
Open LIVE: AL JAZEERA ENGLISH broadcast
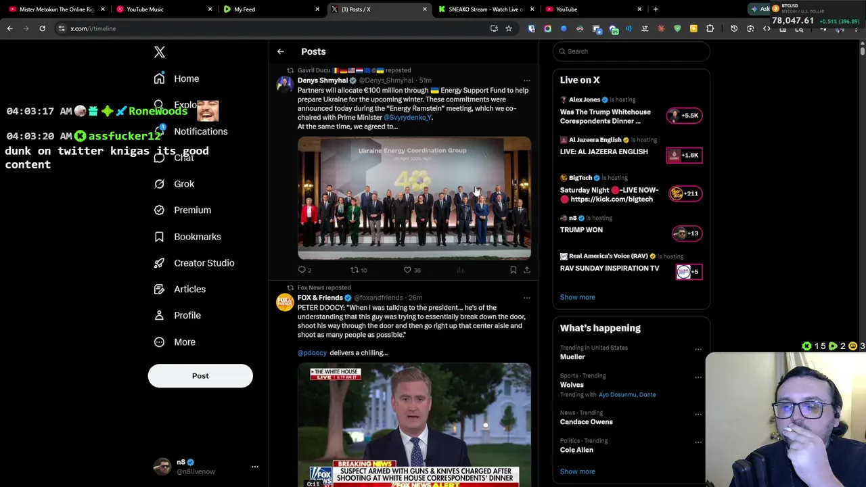coord(603,152)
